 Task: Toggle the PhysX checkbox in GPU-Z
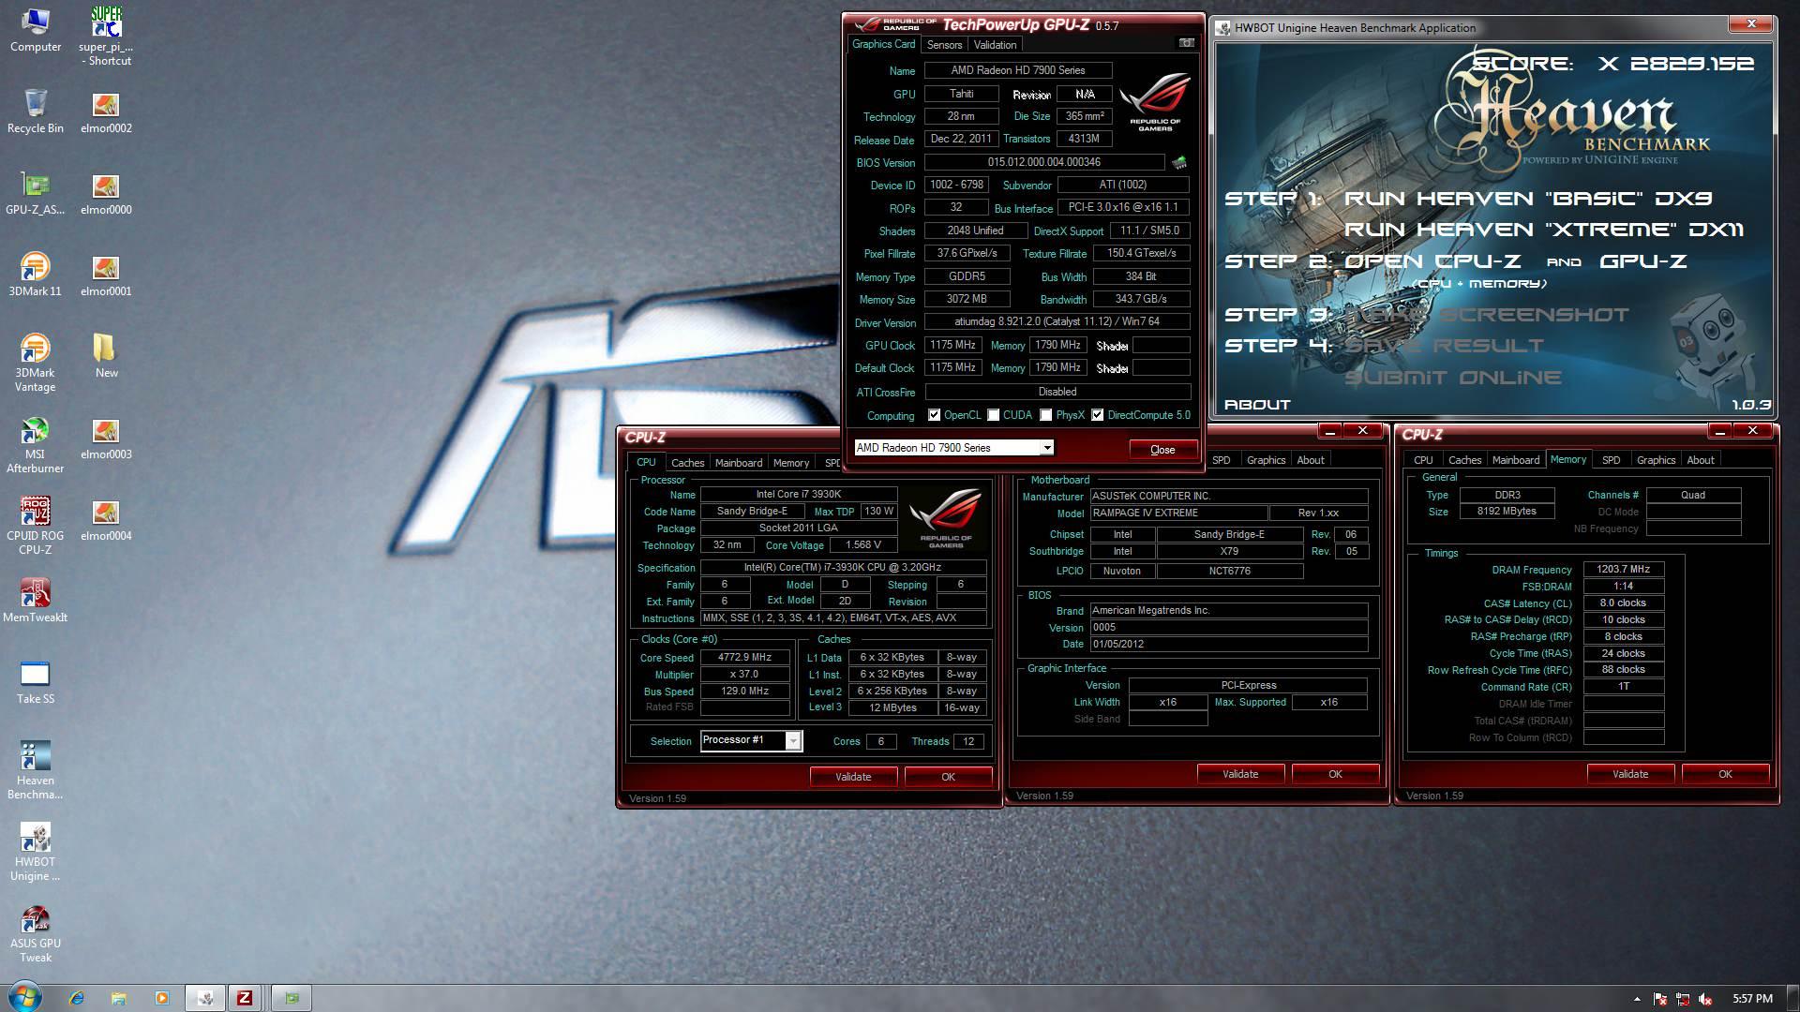tap(1045, 415)
